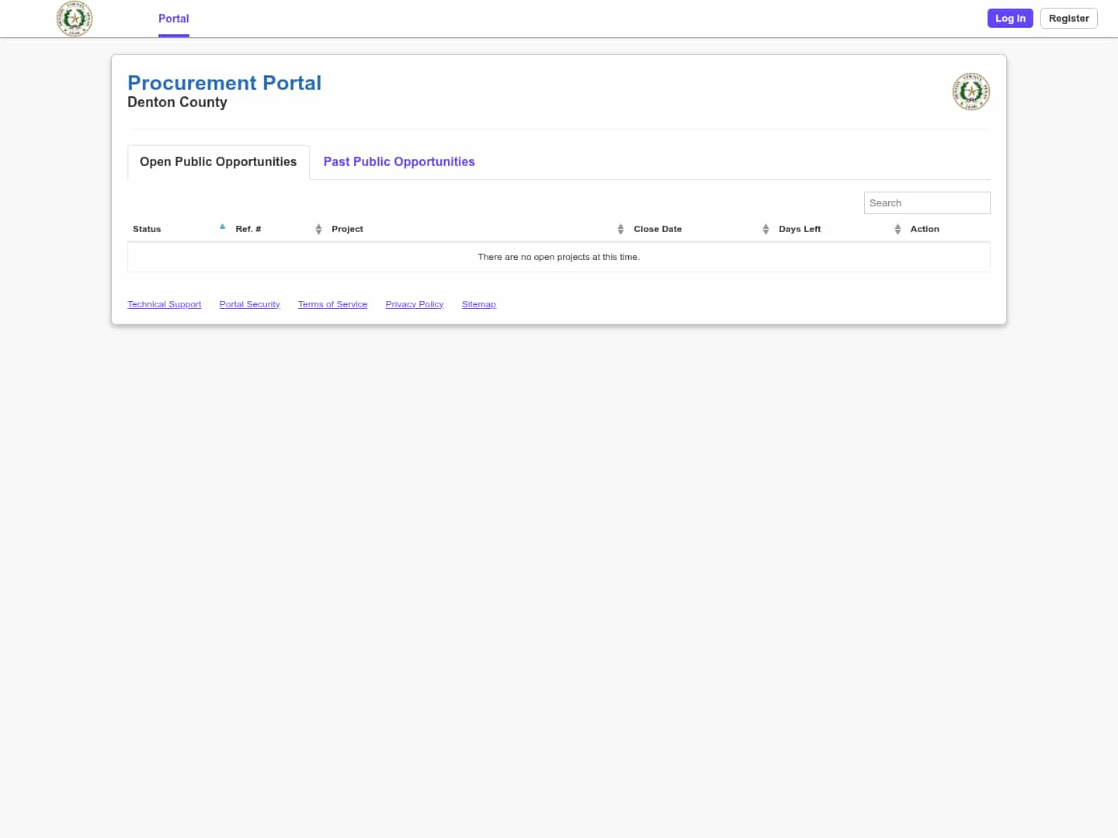Screen dimensions: 1118x838
Task: Select Open Public Opportunities tab
Action: point(218,162)
